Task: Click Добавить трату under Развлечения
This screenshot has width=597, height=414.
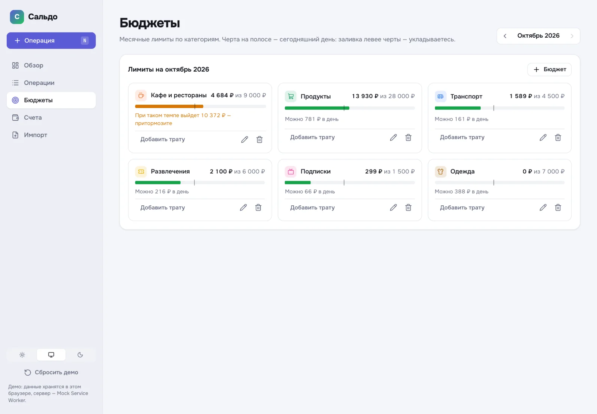Action: (163, 208)
